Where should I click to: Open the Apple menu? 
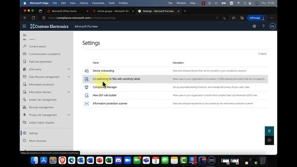click(x=25, y=3)
